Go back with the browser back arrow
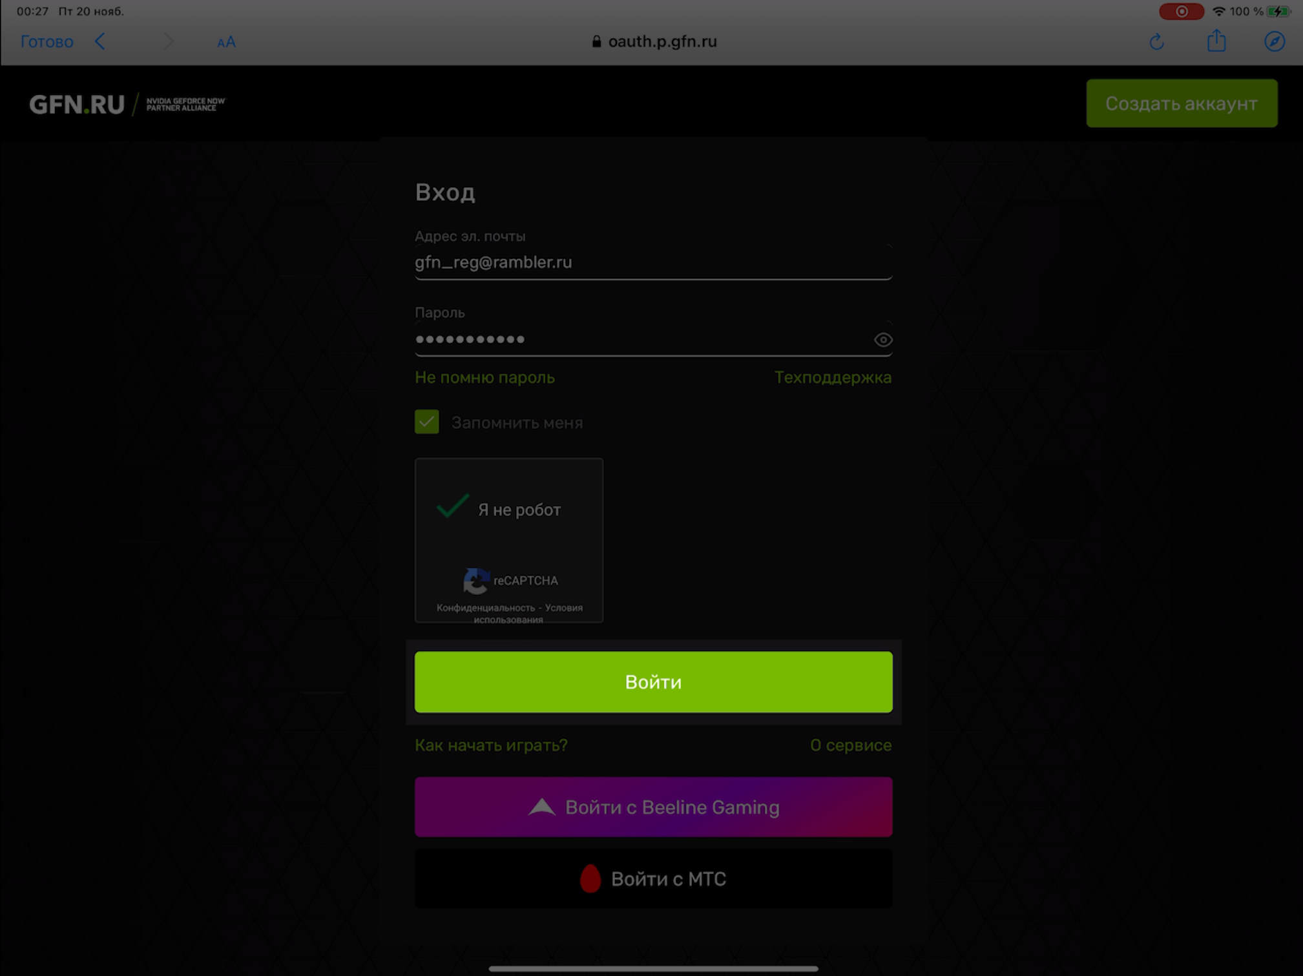This screenshot has height=976, width=1303. pos(100,42)
